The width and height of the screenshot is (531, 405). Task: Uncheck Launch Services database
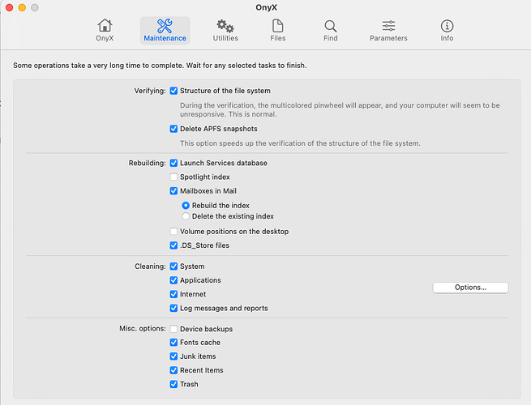173,163
